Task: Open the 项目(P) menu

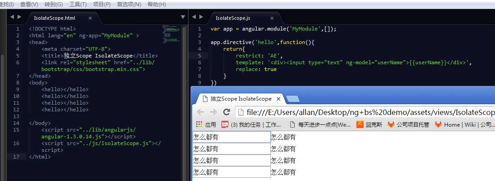Action: pos(102,4)
